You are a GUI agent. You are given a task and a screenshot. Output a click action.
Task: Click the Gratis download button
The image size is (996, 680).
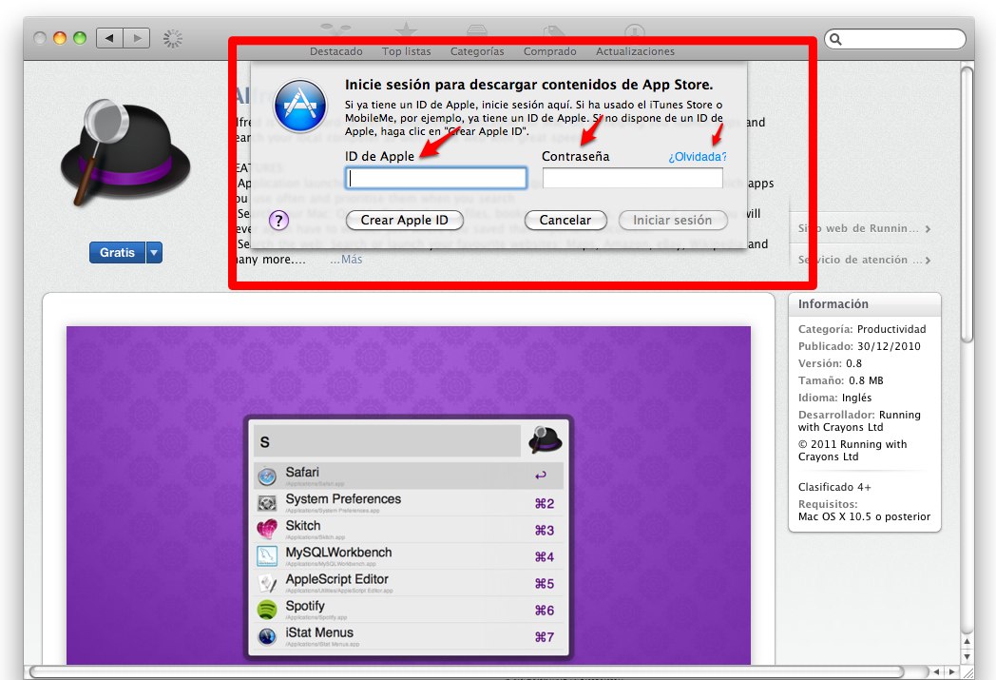click(x=118, y=252)
